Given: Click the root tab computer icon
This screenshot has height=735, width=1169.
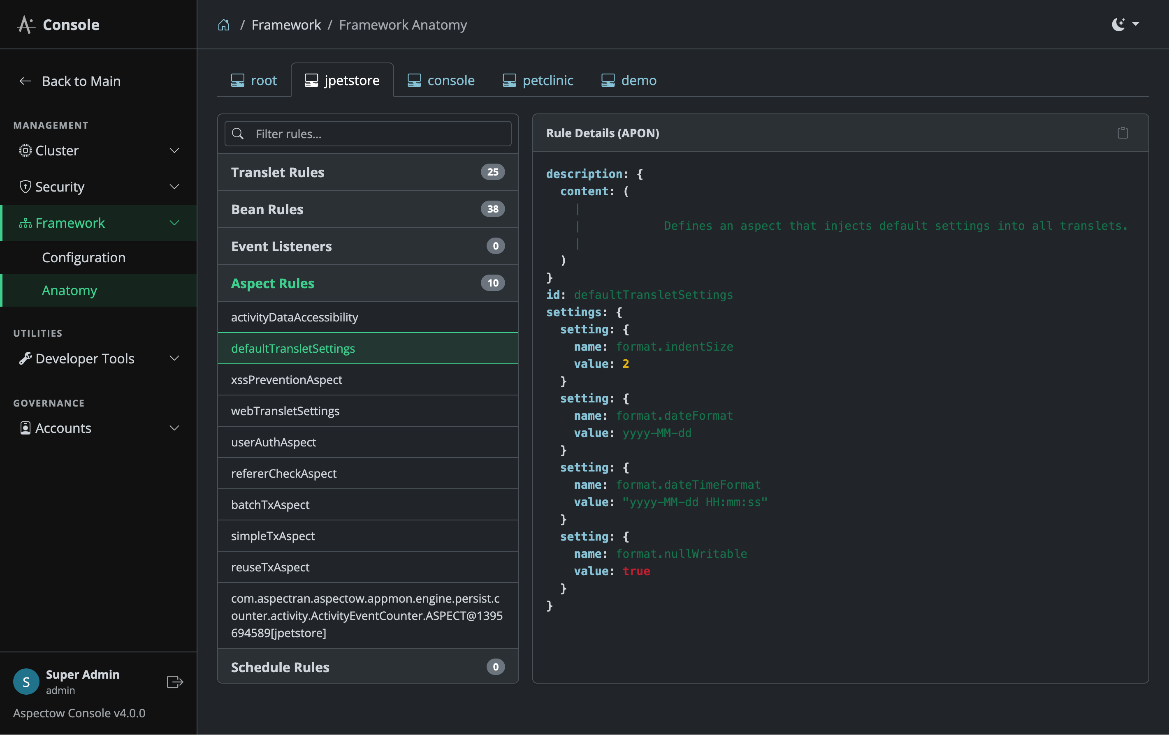Looking at the screenshot, I should tap(238, 81).
